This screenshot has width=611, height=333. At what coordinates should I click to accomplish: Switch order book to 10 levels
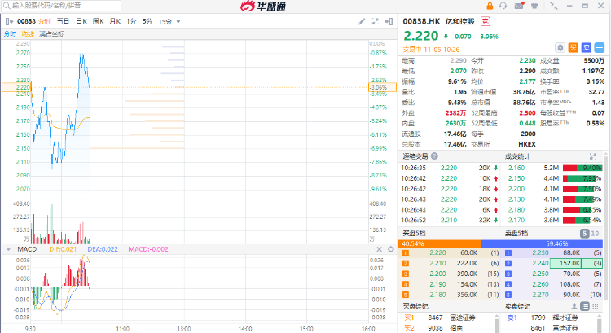(596, 234)
